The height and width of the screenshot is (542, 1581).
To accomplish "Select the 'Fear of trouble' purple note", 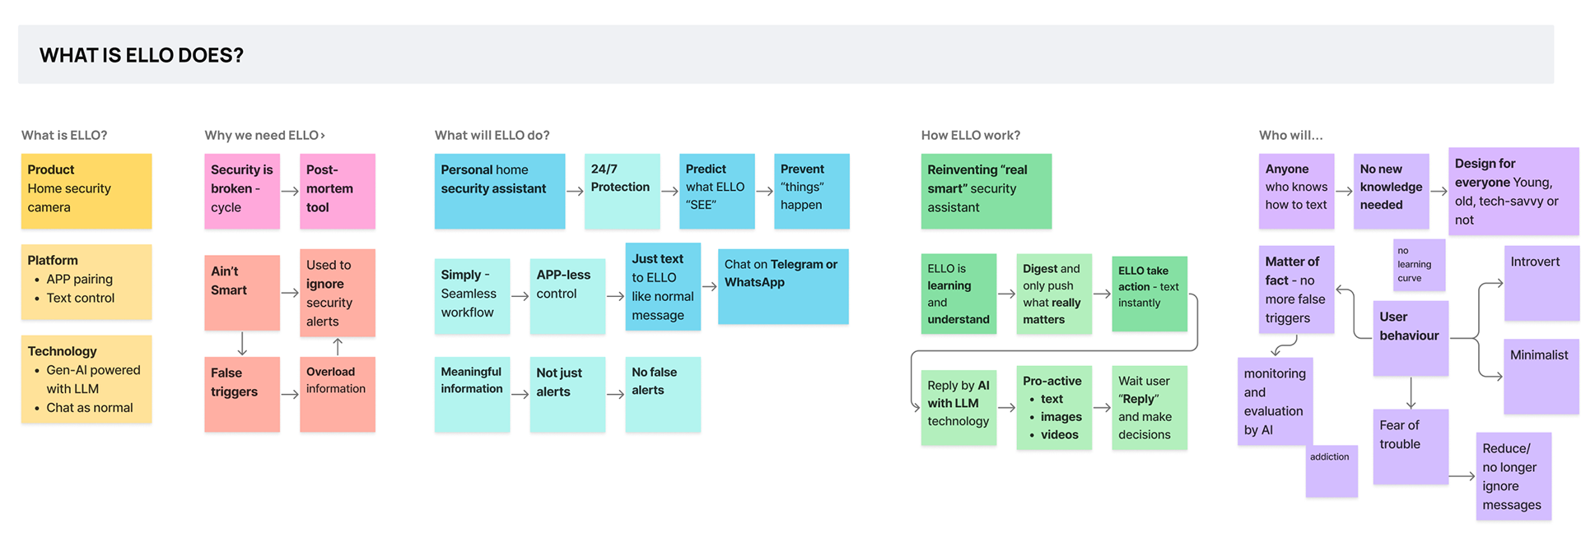I will [x=1411, y=447].
